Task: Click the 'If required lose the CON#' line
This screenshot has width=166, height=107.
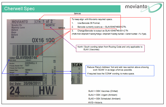Action: [111, 74]
